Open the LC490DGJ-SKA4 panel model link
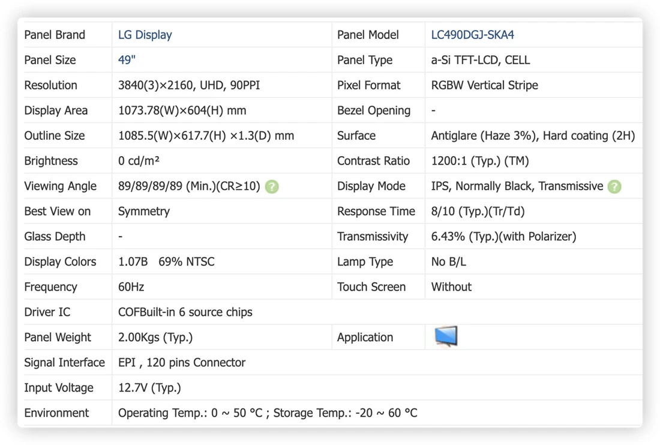 tap(472, 35)
